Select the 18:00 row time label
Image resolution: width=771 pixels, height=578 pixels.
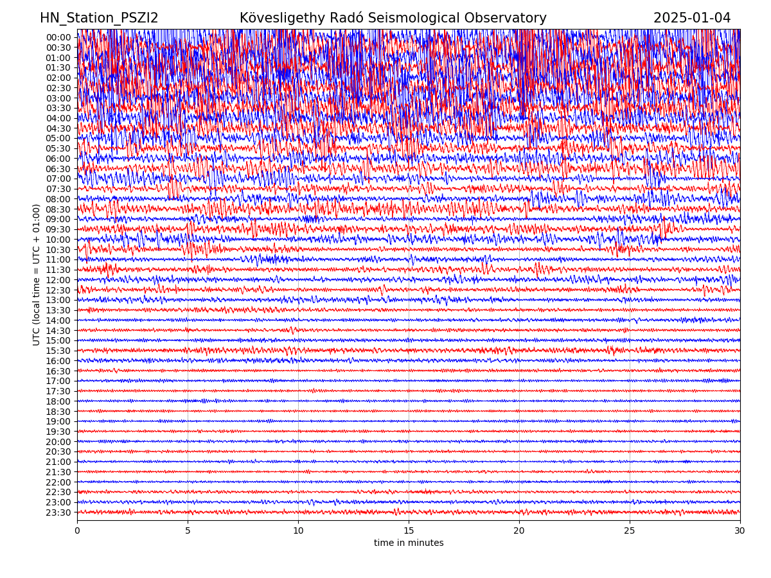pos(58,401)
